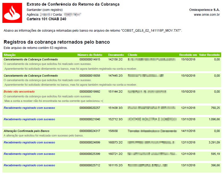Viewport: 223px width, 174px height.
Task: Click 'Este arquivo de retorno contém 63 registros.' line
Action: click(x=36, y=48)
